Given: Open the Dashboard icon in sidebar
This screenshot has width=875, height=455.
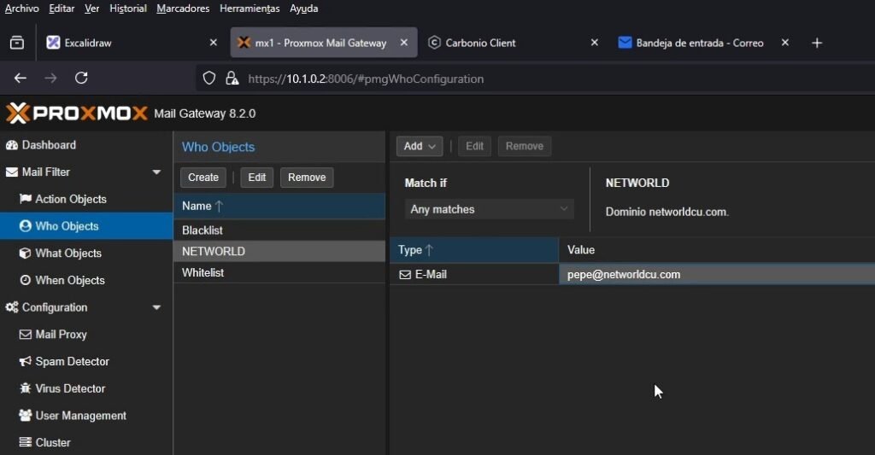Looking at the screenshot, I should (x=12, y=145).
